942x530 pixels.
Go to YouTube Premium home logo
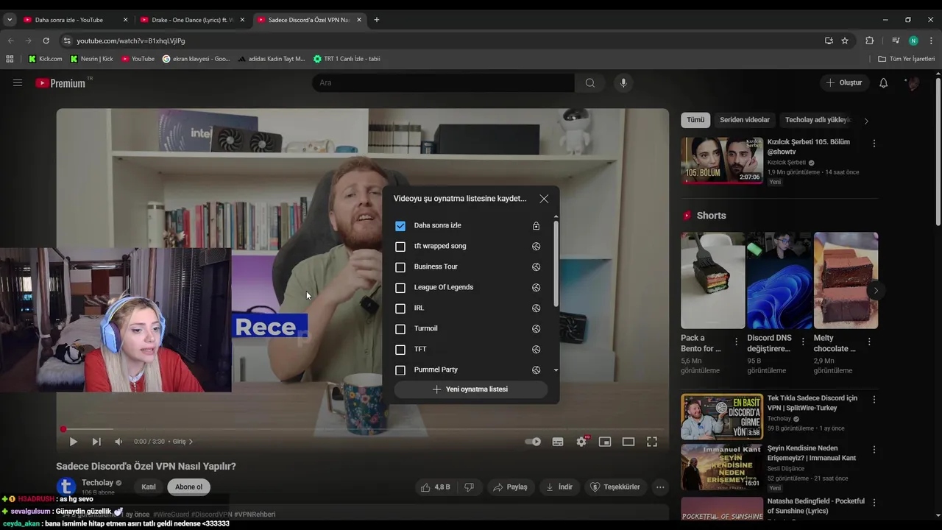pyautogui.click(x=60, y=83)
